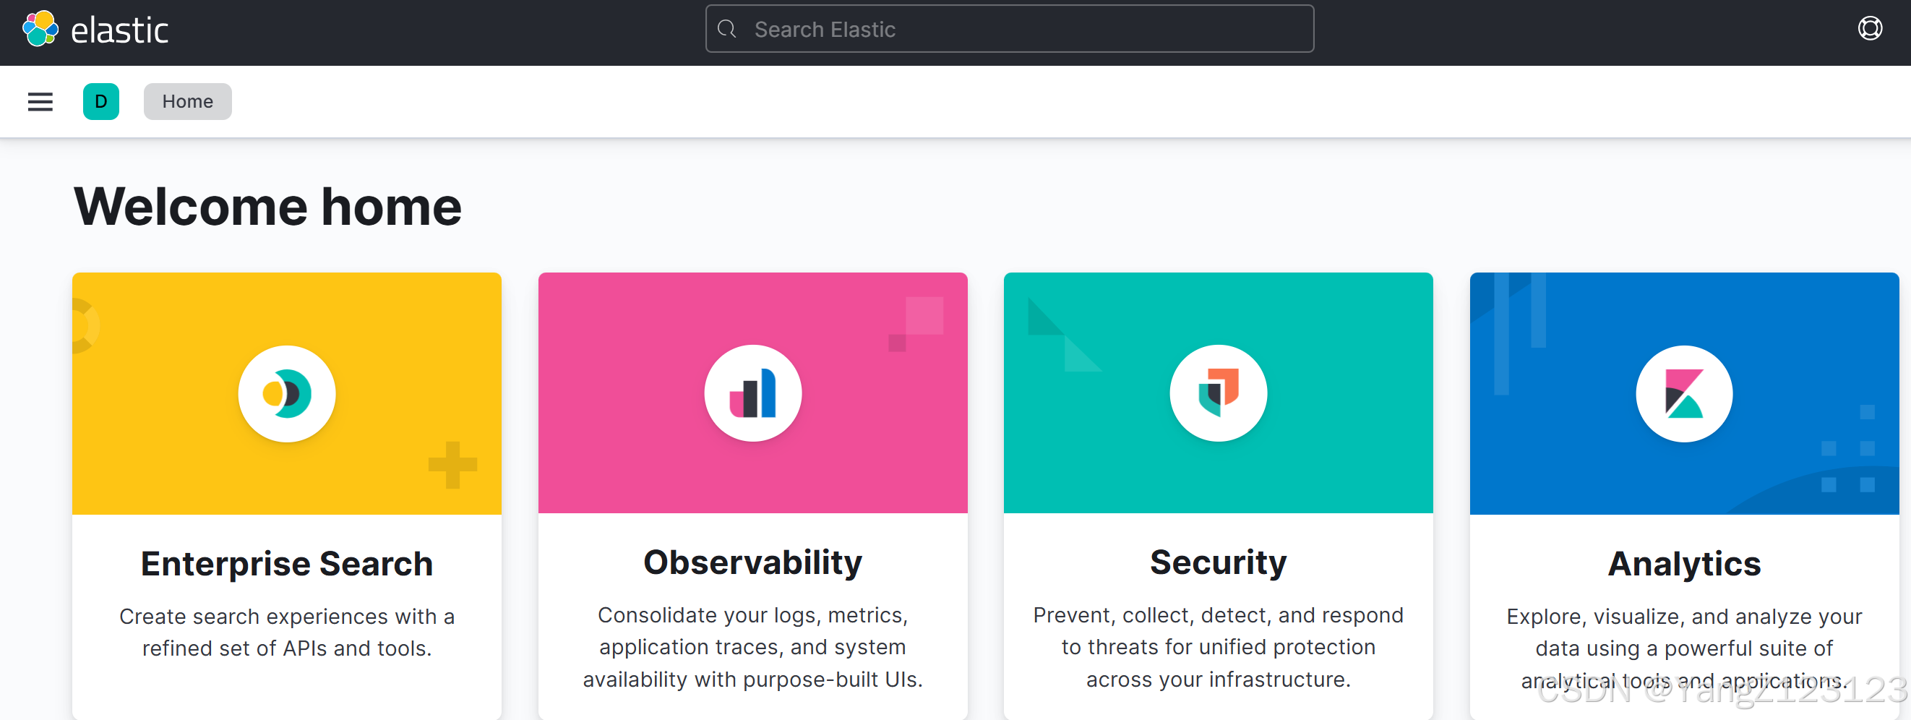
Task: Click the Observability bar chart logo icon
Action: tap(753, 393)
